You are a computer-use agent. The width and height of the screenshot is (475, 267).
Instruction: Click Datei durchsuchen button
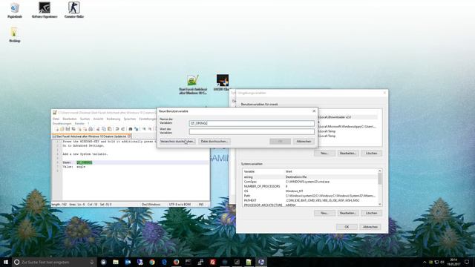pos(214,142)
